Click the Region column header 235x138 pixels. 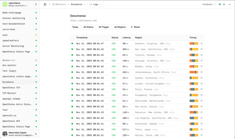pos(138,38)
